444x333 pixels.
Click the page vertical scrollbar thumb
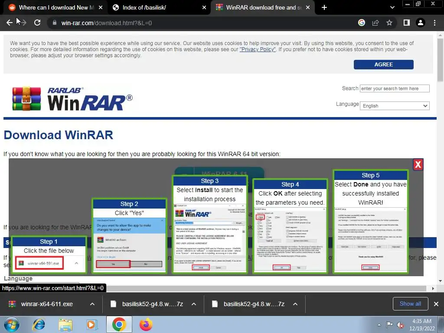point(440,59)
